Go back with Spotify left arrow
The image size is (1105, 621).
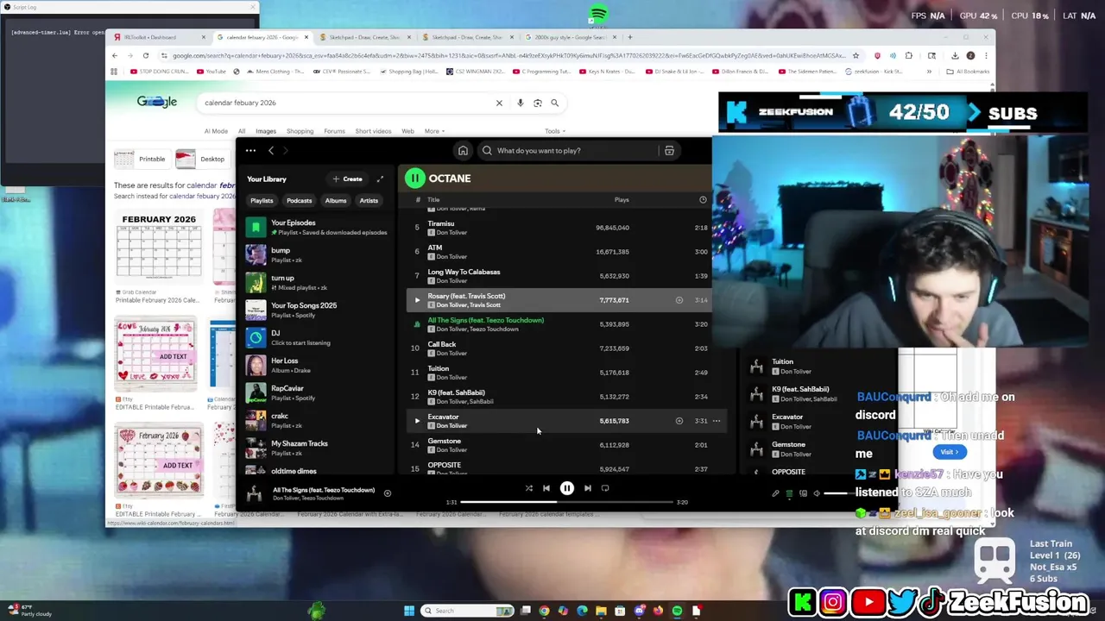(270, 151)
